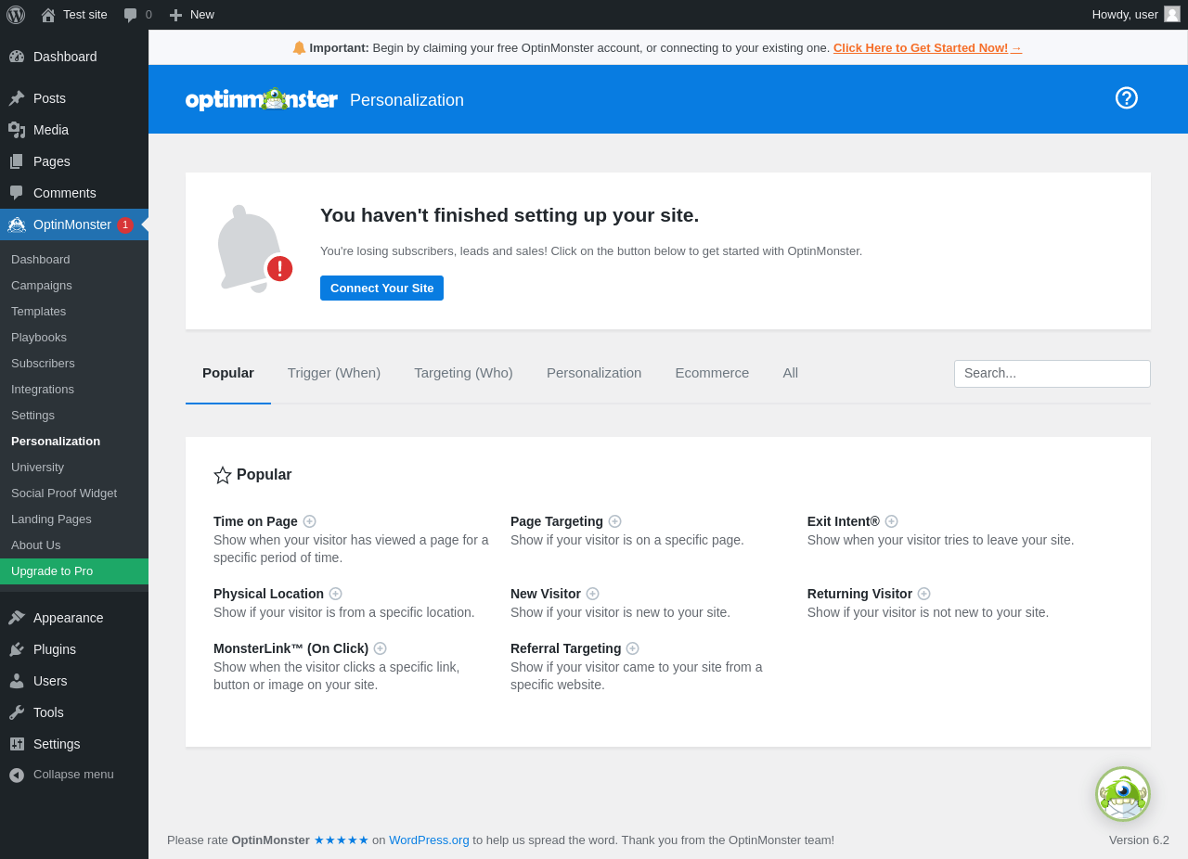1188x859 pixels.
Task: Open the comments bubble in admin bar
Action: click(x=131, y=15)
